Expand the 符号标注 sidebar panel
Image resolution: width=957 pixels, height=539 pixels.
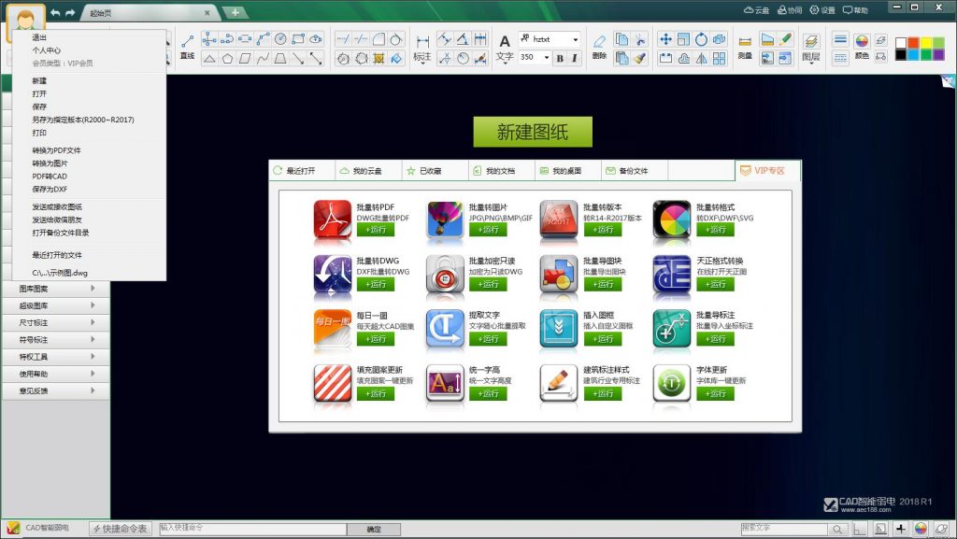55,340
